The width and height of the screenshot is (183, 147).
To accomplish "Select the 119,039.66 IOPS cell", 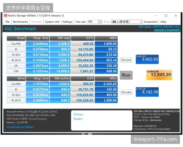I will pos(83,95).
